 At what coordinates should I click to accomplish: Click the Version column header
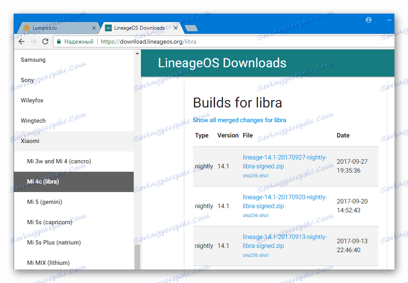point(228,135)
